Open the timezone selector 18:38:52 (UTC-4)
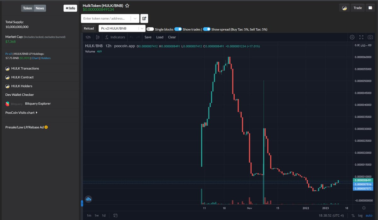 coord(331,216)
